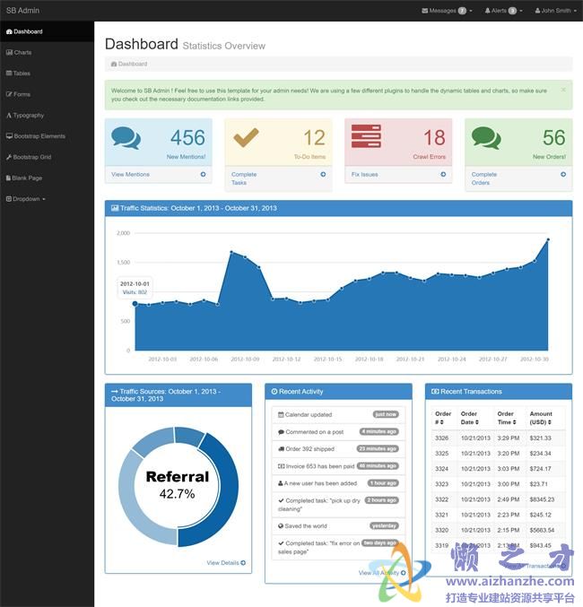Close the green welcome alert banner
Image resolution: width=583 pixels, height=607 pixels.
[x=563, y=90]
